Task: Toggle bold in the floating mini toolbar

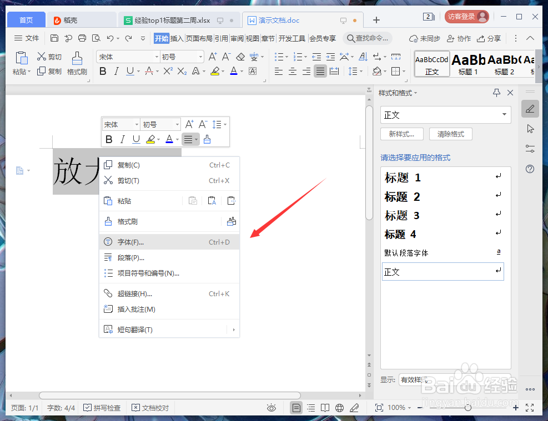Action: [109, 139]
